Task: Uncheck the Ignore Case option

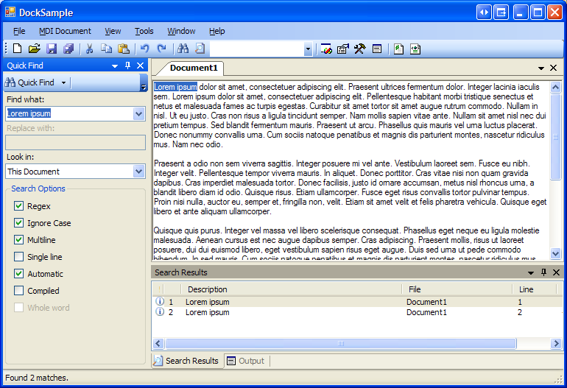Action: (19, 223)
